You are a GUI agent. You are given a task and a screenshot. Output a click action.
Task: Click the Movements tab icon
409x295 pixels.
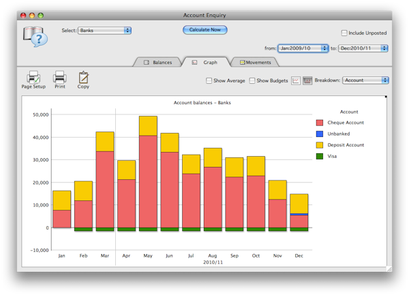tap(242, 63)
